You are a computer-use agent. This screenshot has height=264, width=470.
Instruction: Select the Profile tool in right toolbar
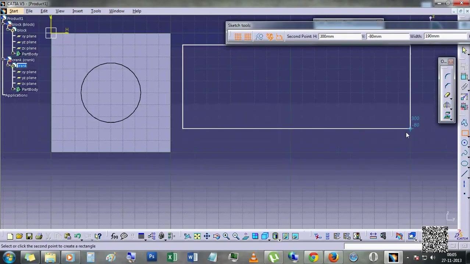(464, 123)
